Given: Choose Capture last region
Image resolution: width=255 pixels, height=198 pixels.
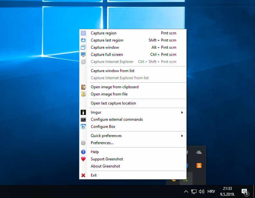Looking at the screenshot, I should (x=133, y=40).
